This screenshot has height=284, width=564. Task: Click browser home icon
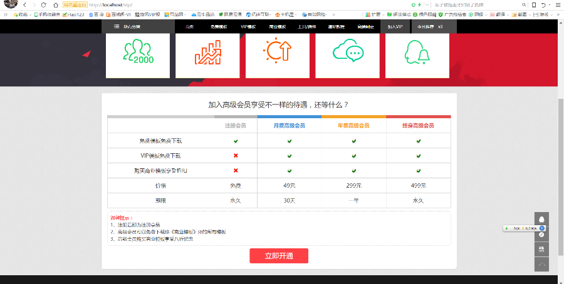coord(55,4)
